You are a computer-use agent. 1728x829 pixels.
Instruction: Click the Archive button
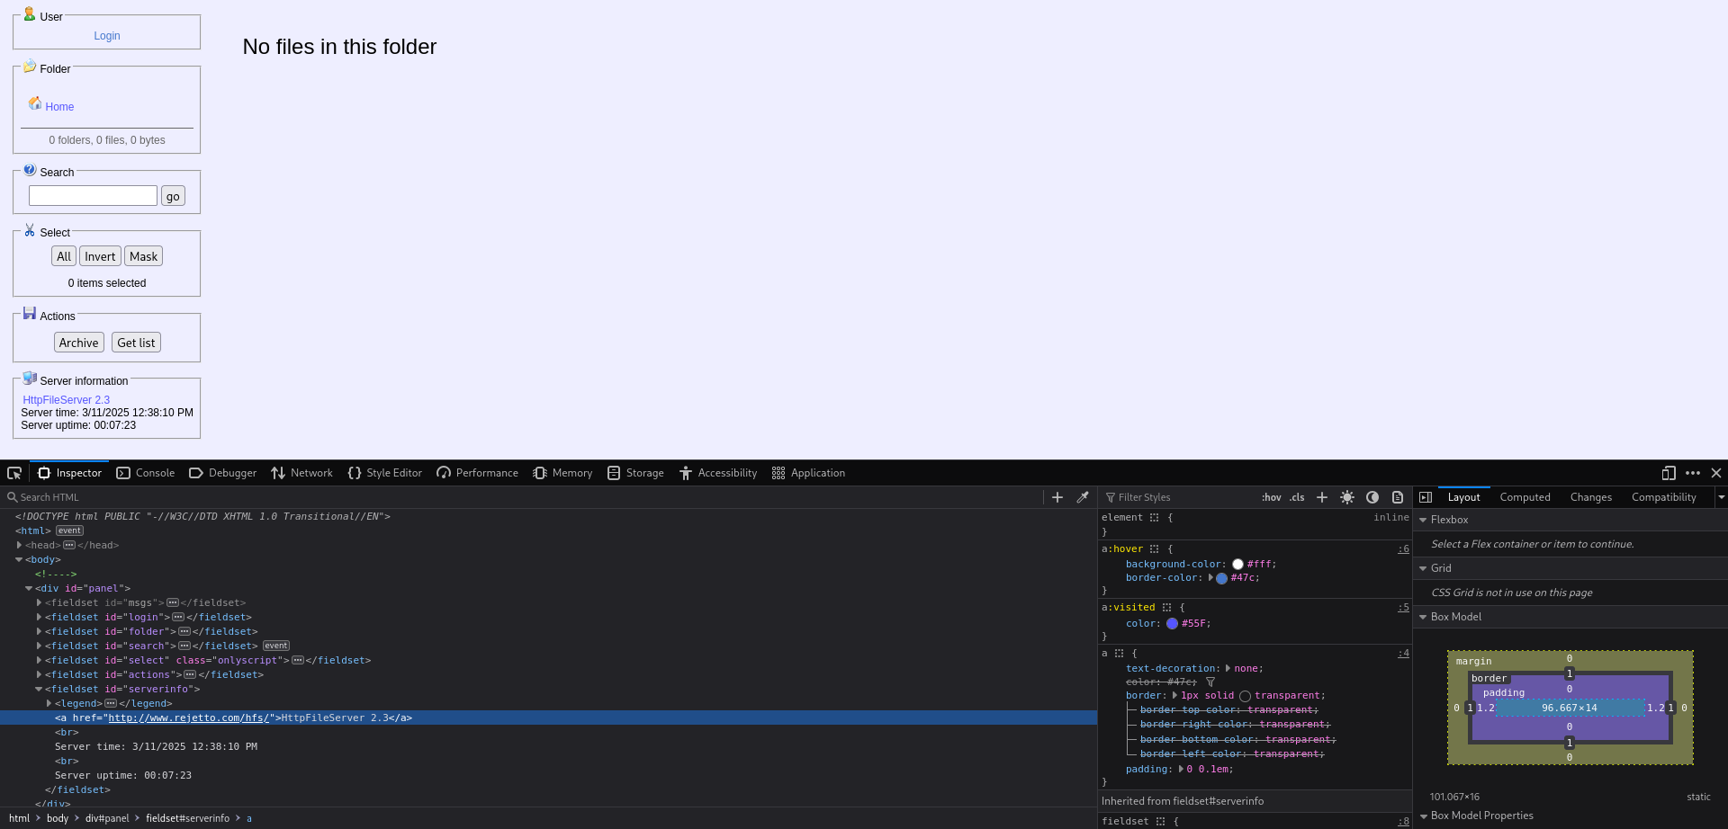[79, 343]
